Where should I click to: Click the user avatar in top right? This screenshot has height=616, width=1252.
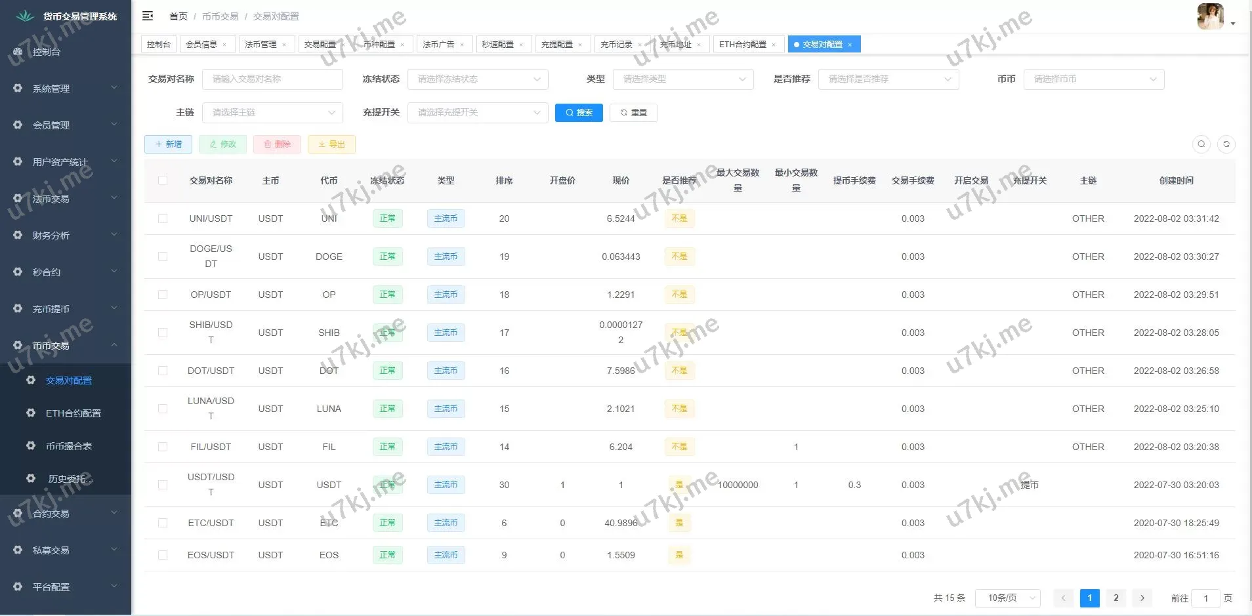(x=1210, y=16)
